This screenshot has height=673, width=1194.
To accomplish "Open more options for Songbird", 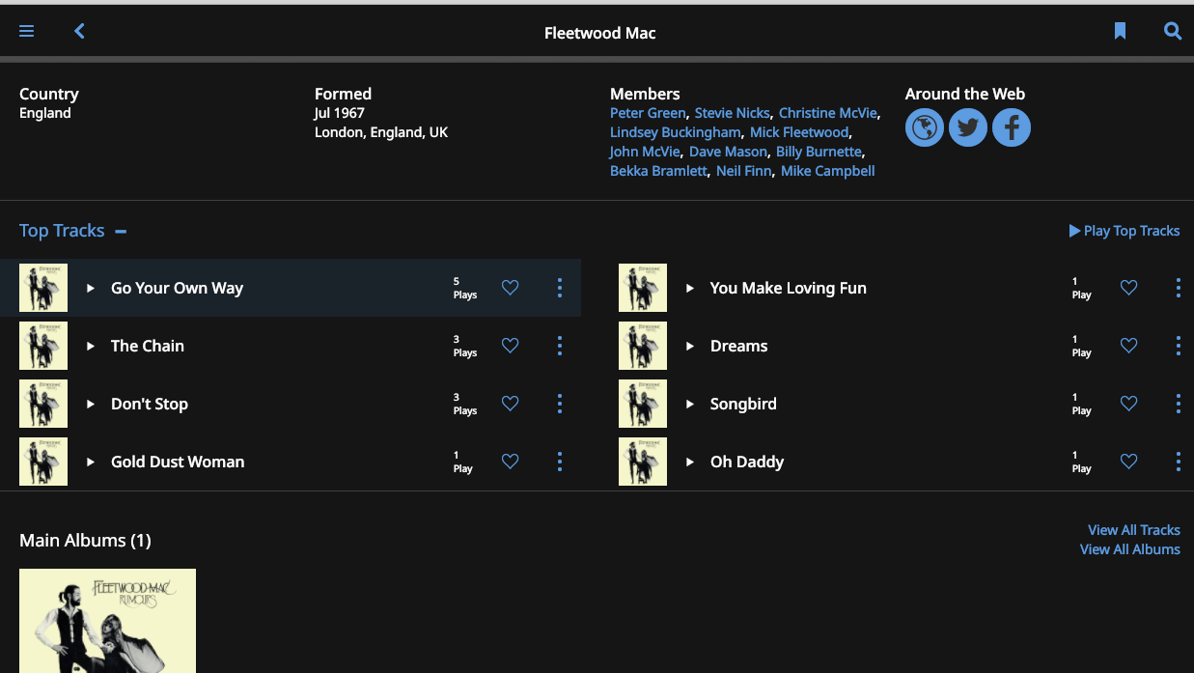I will [1179, 404].
